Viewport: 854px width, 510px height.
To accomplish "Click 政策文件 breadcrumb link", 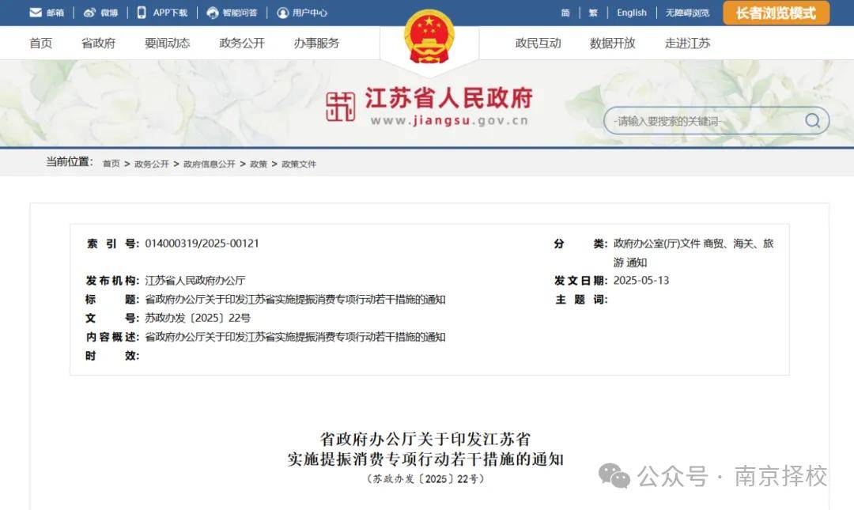I will (x=298, y=164).
